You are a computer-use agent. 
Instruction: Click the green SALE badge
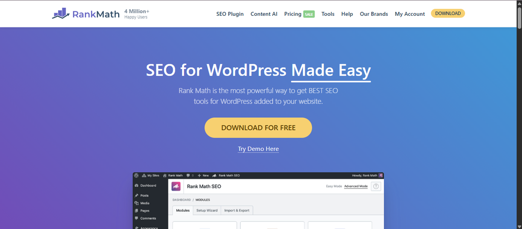click(x=309, y=14)
